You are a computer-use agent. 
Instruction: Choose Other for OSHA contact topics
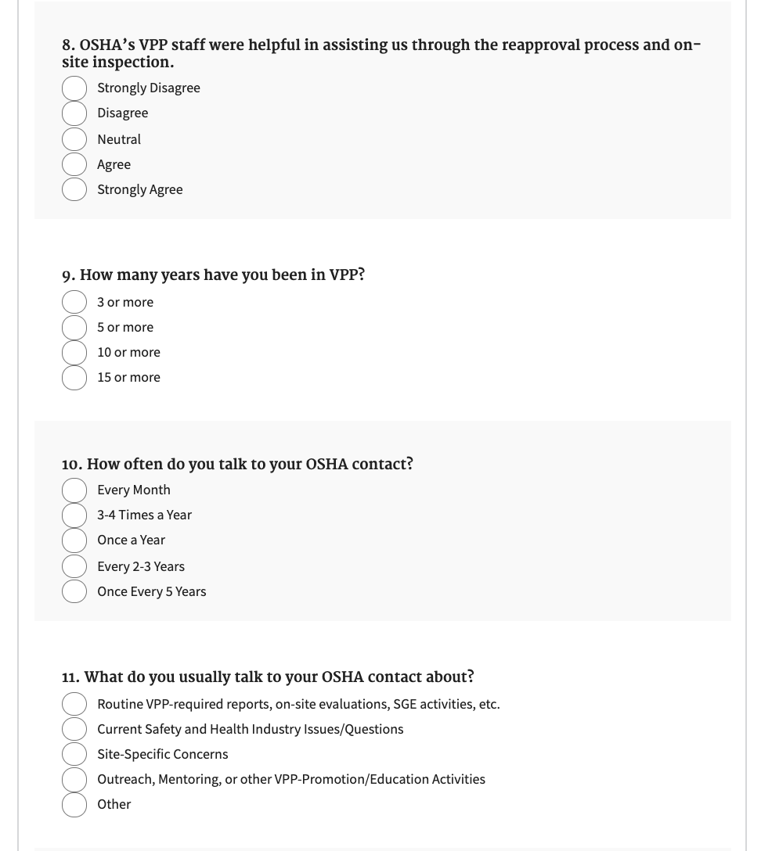(x=74, y=804)
